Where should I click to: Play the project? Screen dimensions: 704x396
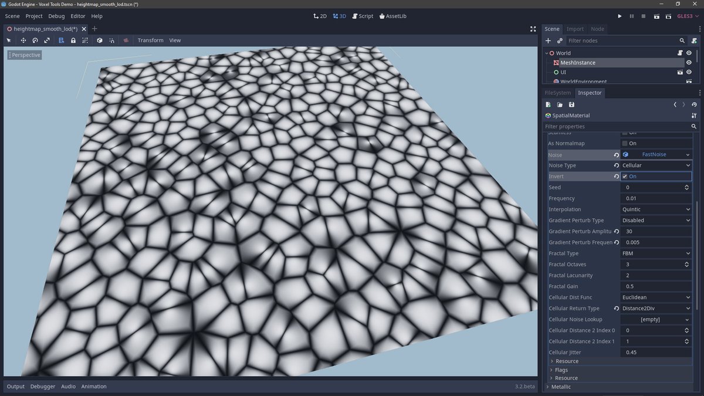coord(620,16)
